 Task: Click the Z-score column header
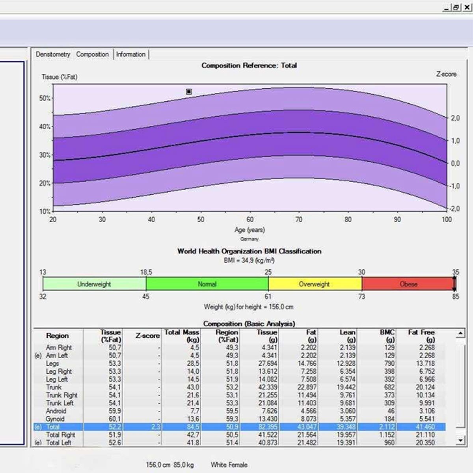[x=147, y=336]
